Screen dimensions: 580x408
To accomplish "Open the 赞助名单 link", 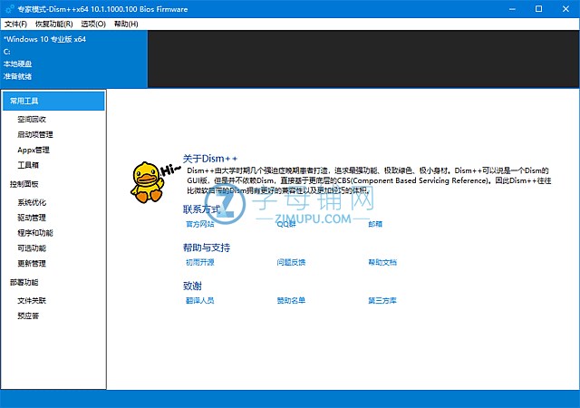I will coord(291,300).
